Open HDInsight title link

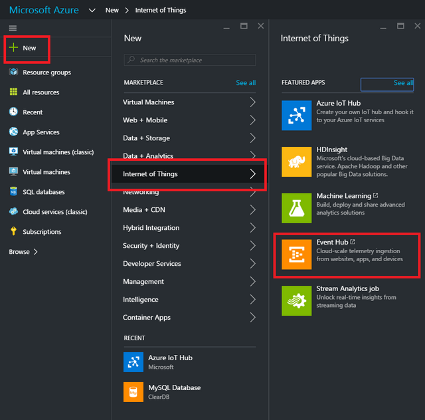tap(332, 150)
